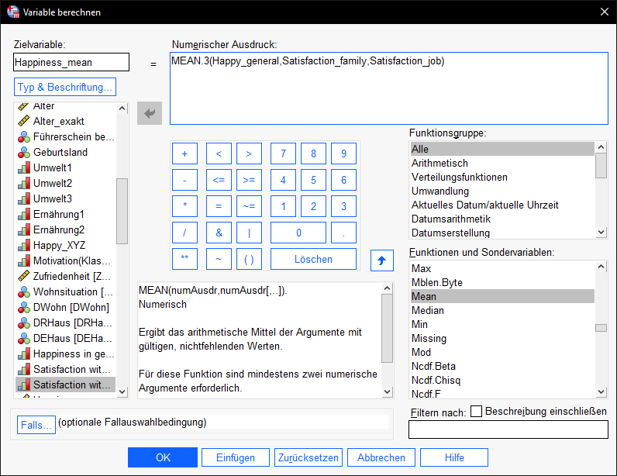
Task: Select the DEHaus variable
Action: 65,338
